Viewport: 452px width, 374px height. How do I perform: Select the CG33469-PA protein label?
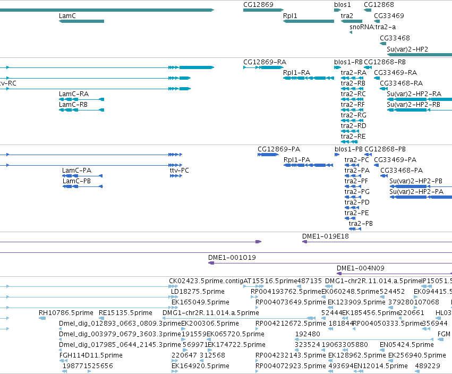(395, 160)
